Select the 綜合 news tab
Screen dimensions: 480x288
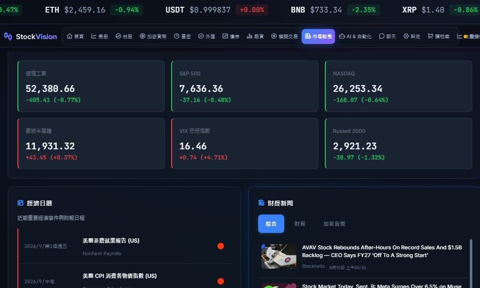click(x=271, y=224)
